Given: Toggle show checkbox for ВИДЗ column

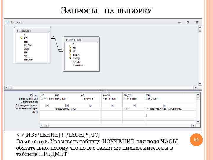Looking at the screenshot, I should pyautogui.click(x=134, y=105).
